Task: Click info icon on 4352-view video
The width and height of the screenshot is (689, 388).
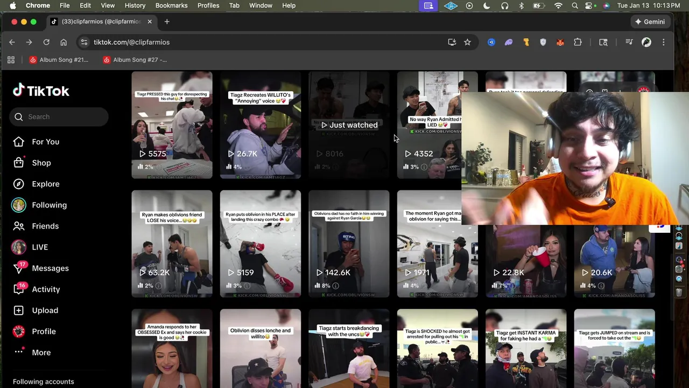Action: 424,167
